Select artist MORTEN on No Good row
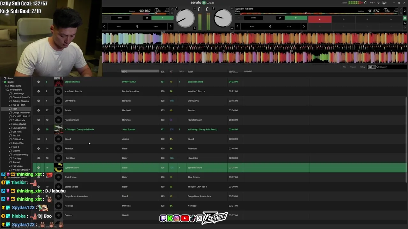Image resolution: width=408 pixels, height=229 pixels. click(x=127, y=206)
